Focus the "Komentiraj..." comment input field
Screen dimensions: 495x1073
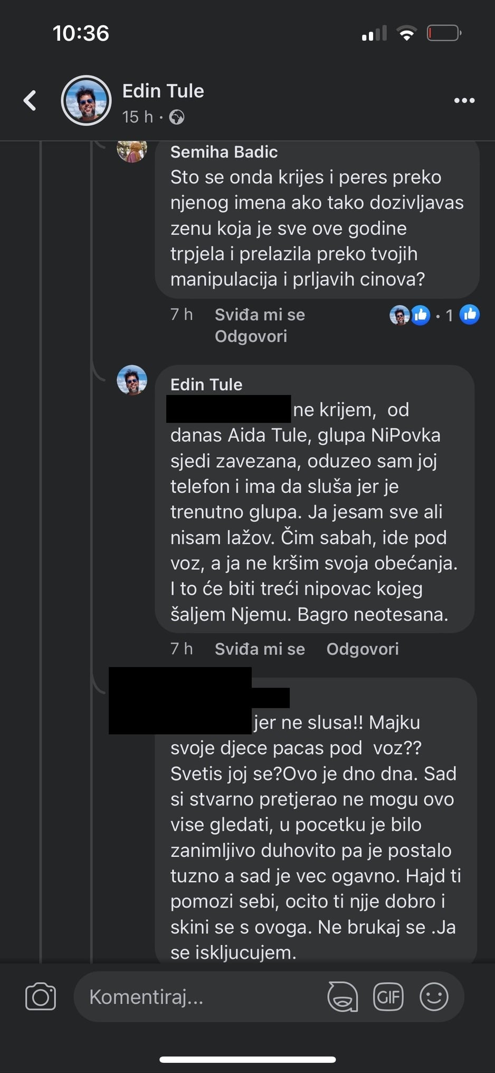(x=201, y=997)
